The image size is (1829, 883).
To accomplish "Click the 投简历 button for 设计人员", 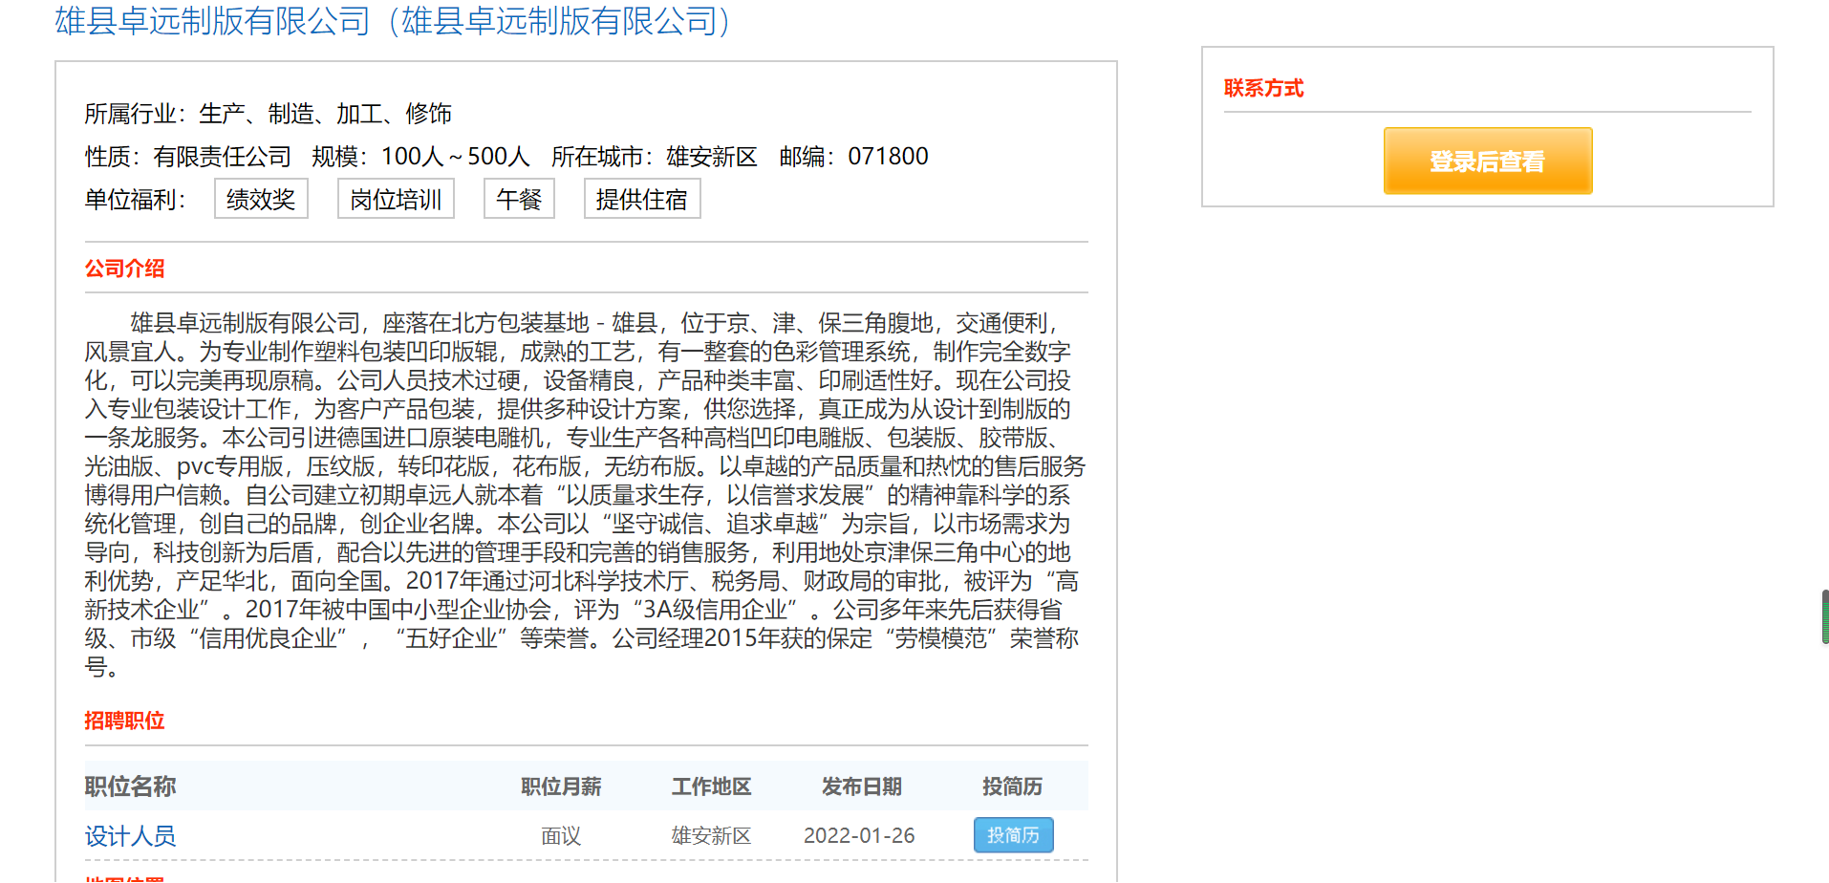I will pyautogui.click(x=1014, y=835).
